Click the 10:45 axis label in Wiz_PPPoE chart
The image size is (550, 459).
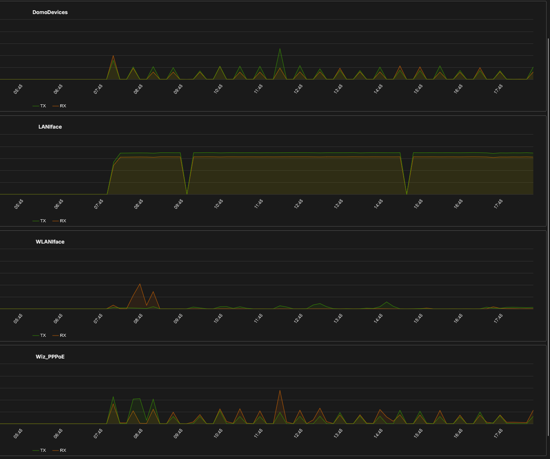coord(218,433)
